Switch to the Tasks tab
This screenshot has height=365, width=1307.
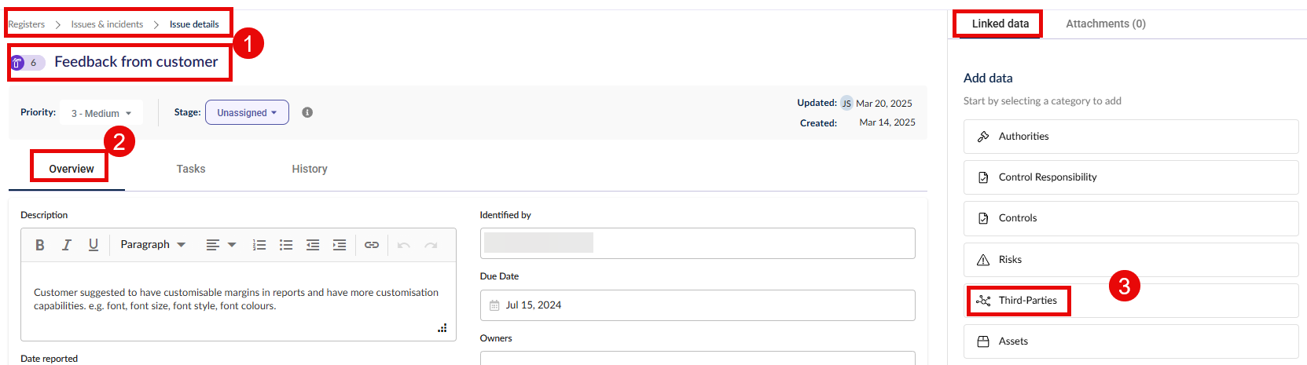(191, 169)
